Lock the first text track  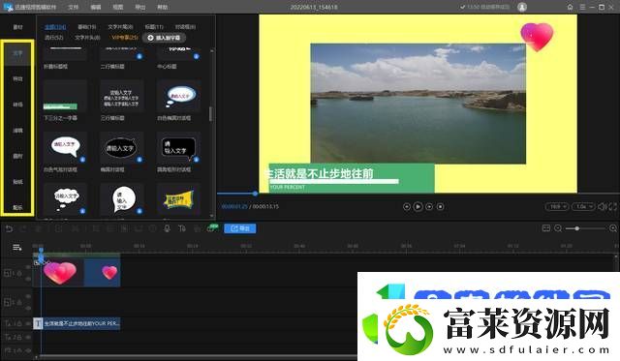tap(19, 323)
